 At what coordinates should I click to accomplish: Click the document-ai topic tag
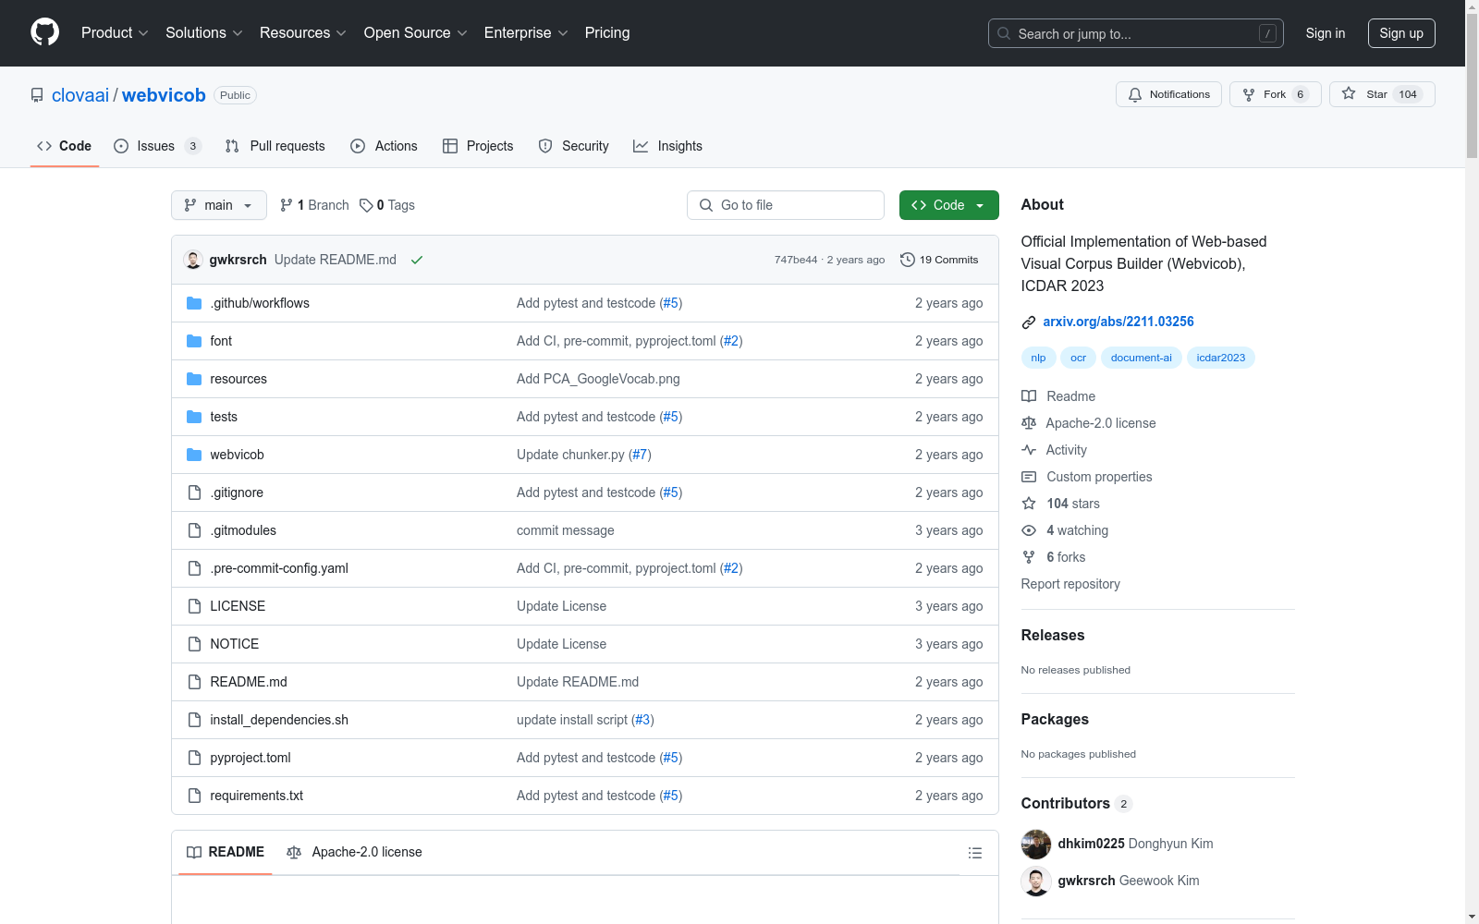click(1141, 358)
